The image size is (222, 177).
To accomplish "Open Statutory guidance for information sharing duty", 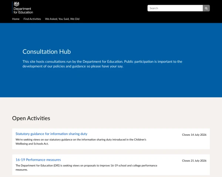I will pyautogui.click(x=51, y=133).
